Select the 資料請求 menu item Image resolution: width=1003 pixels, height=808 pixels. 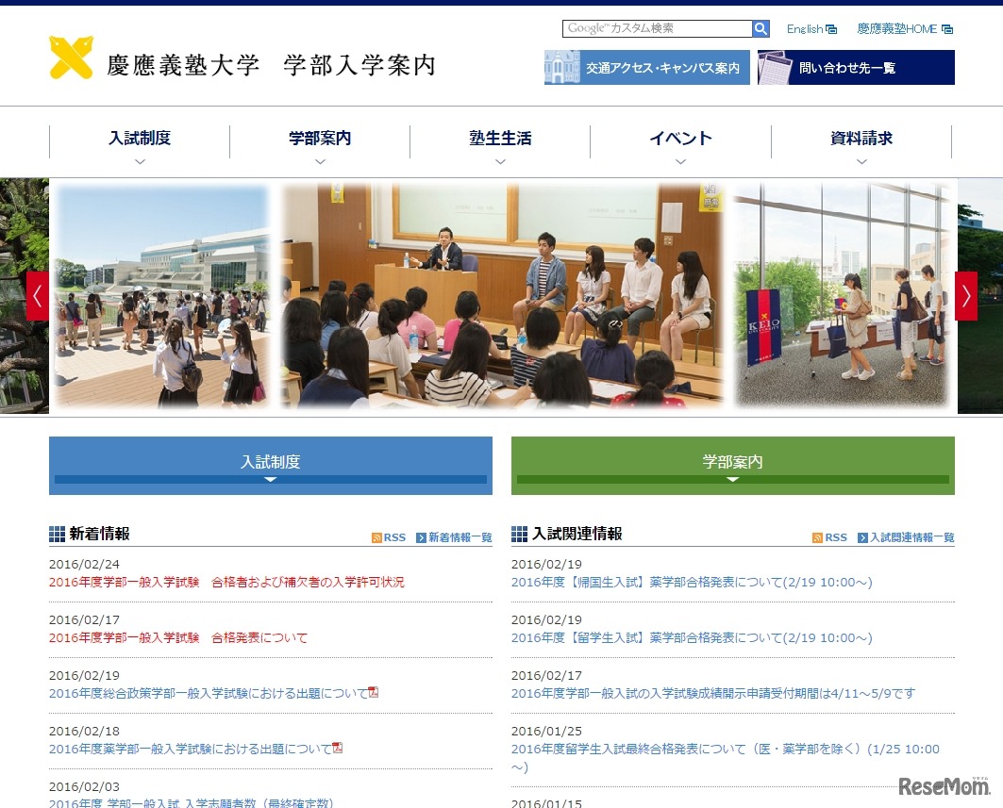point(861,138)
